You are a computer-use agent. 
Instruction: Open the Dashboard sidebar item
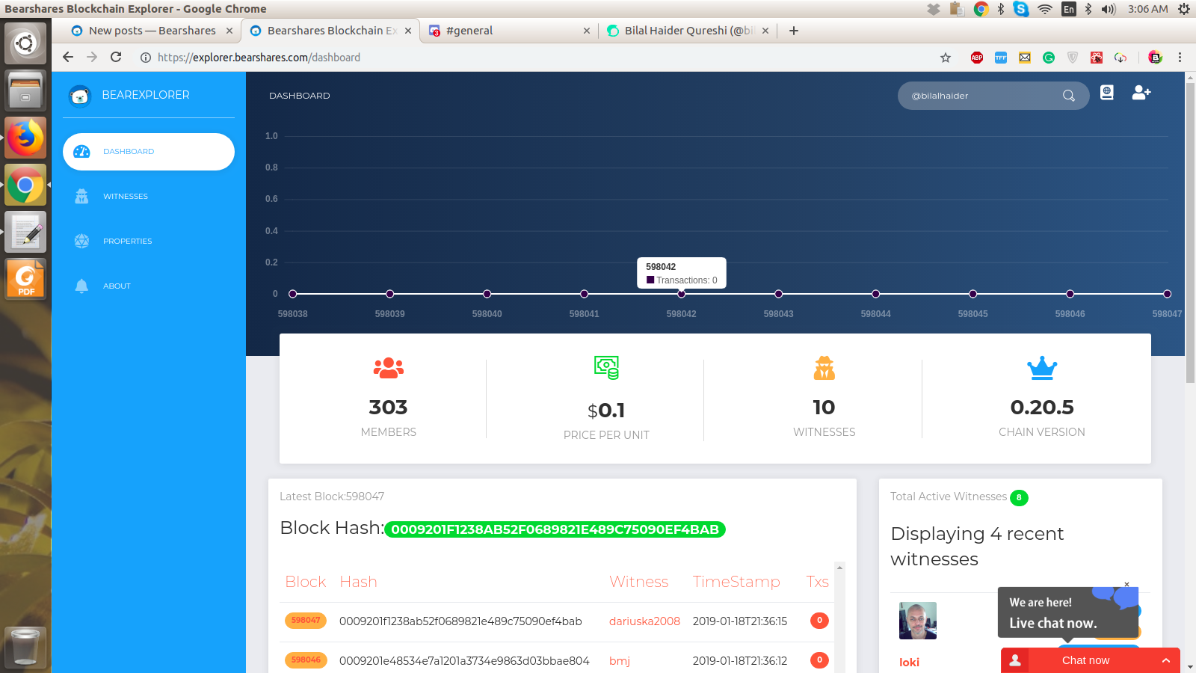point(149,152)
